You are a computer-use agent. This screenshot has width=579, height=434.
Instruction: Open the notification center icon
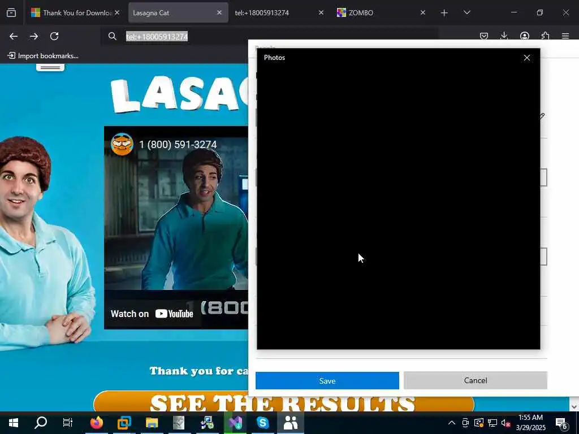(561, 423)
